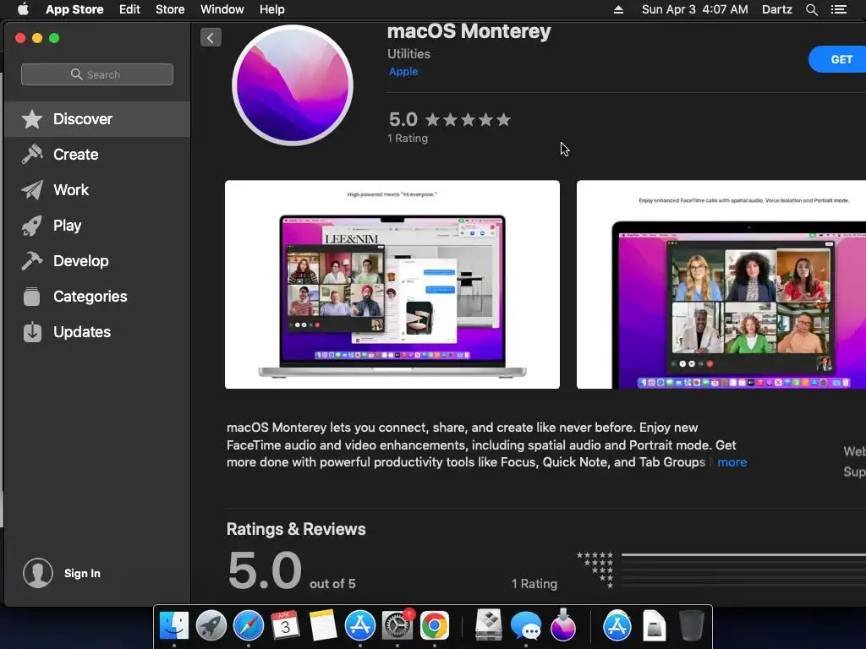Image resolution: width=866 pixels, height=649 pixels.
Task: Select the Play rocket icon
Action: (x=32, y=226)
